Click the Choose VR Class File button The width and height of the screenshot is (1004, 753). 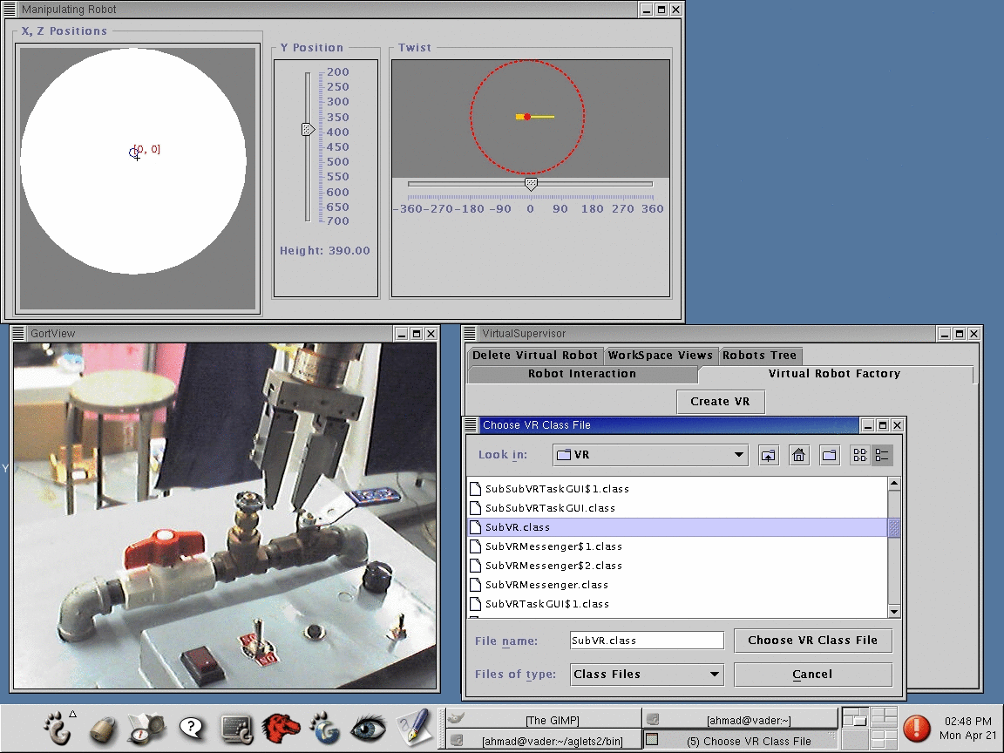click(x=812, y=641)
